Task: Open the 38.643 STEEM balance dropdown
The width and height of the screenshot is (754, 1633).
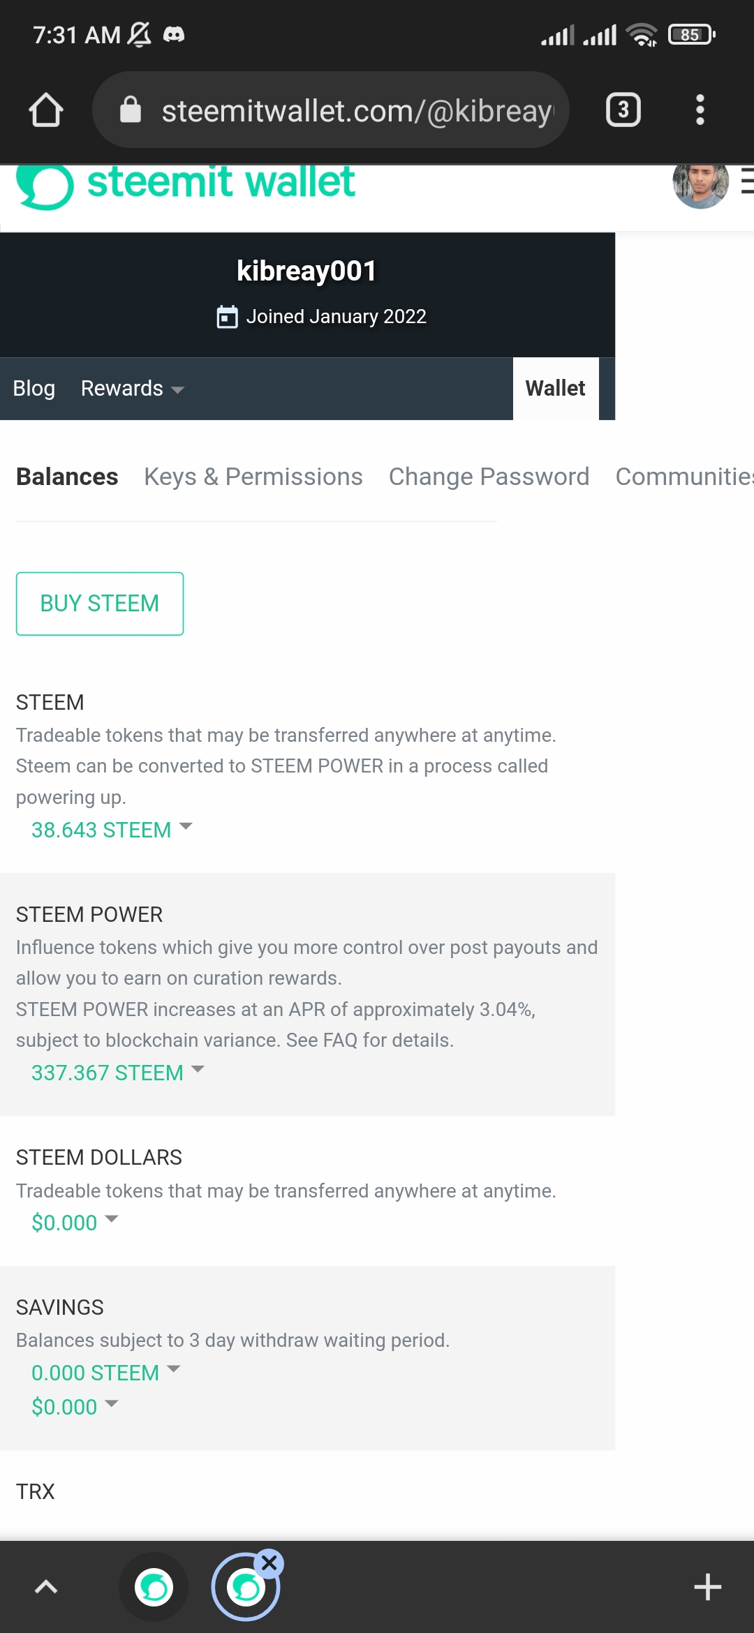Action: tap(112, 830)
